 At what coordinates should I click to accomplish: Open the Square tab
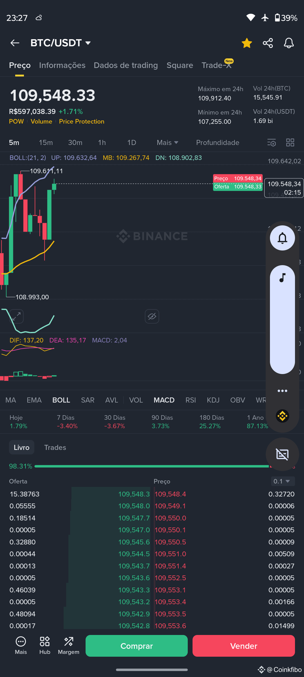point(180,65)
